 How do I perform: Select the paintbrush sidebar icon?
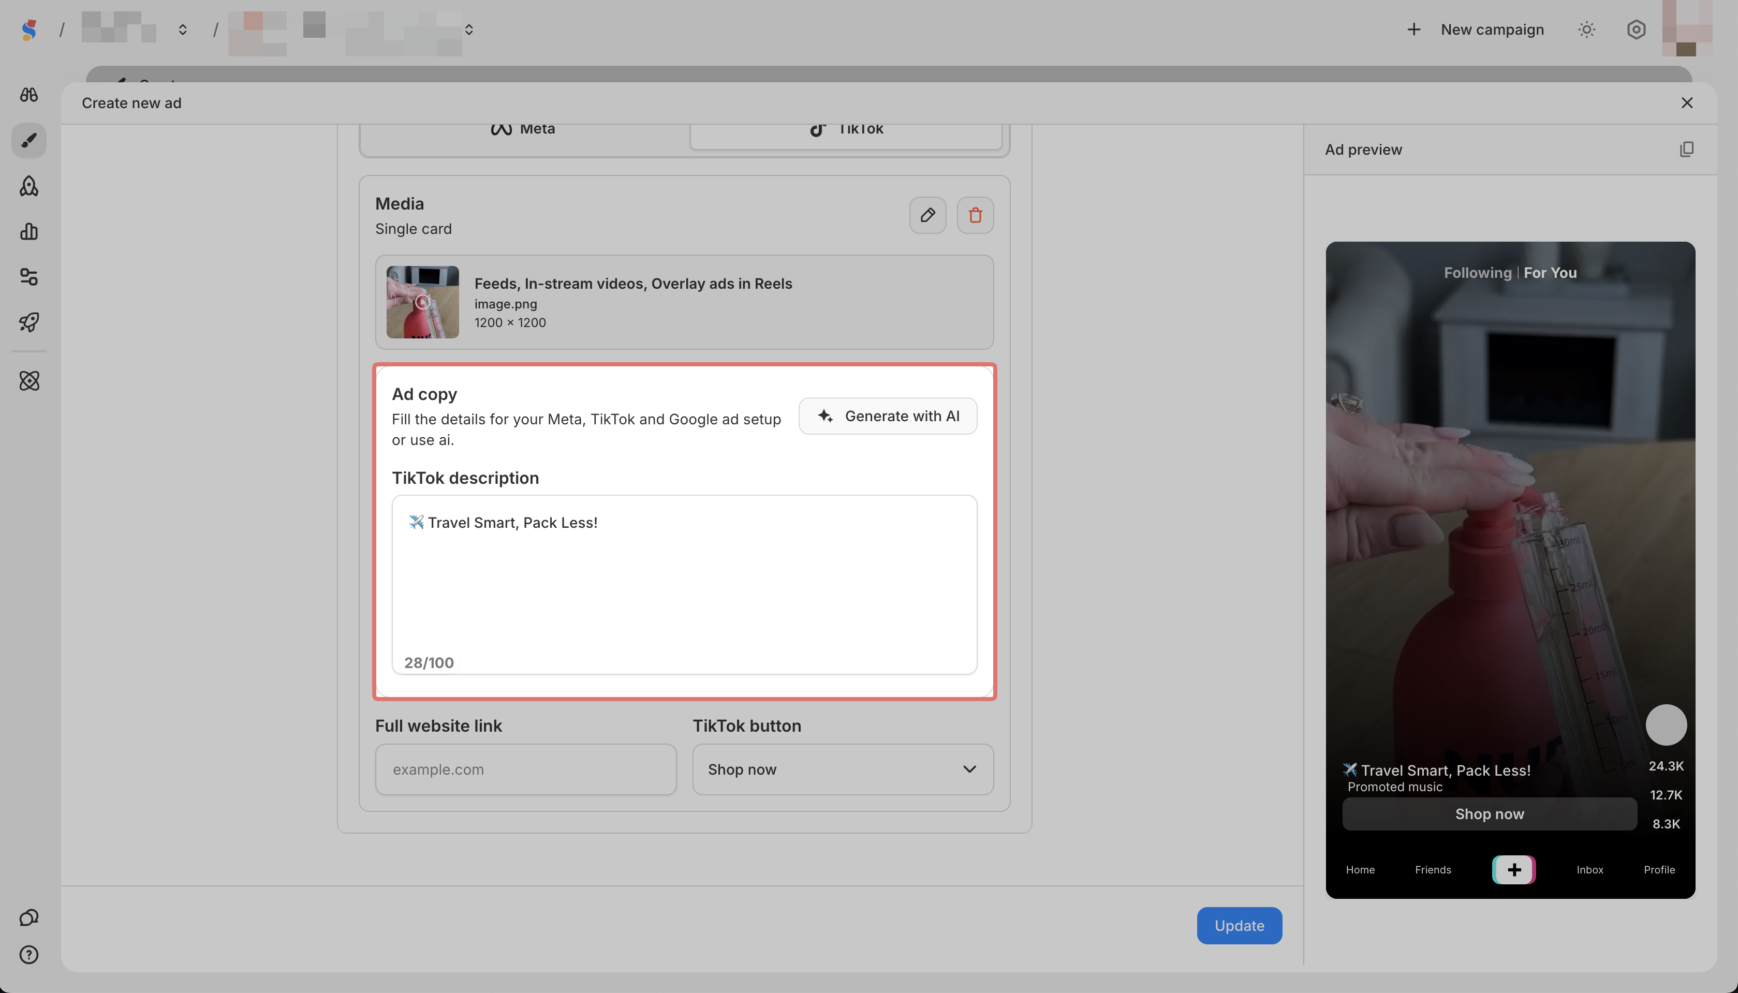coord(28,141)
